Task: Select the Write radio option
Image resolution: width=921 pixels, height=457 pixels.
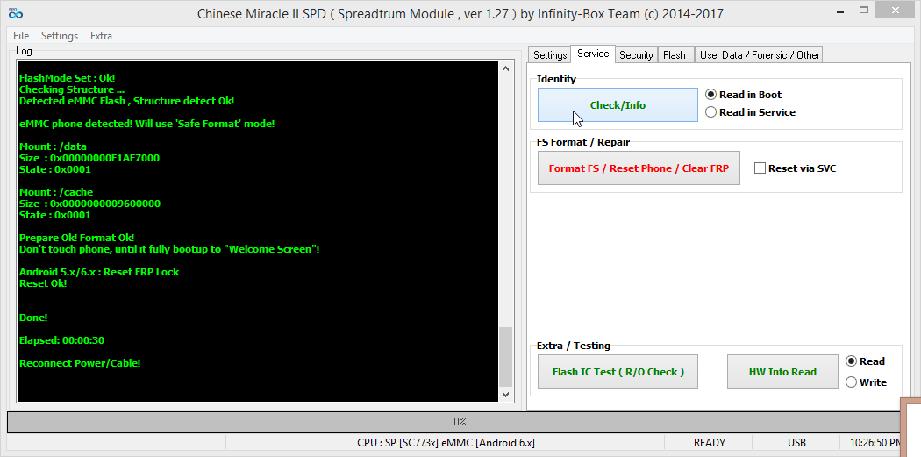Action: [x=866, y=382]
